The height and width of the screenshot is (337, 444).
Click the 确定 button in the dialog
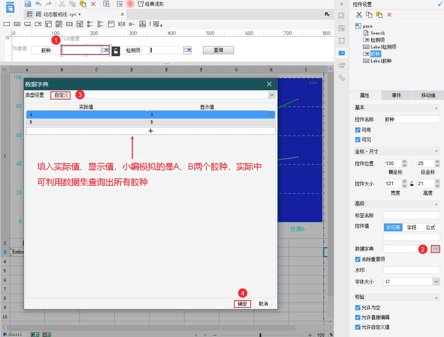243,304
